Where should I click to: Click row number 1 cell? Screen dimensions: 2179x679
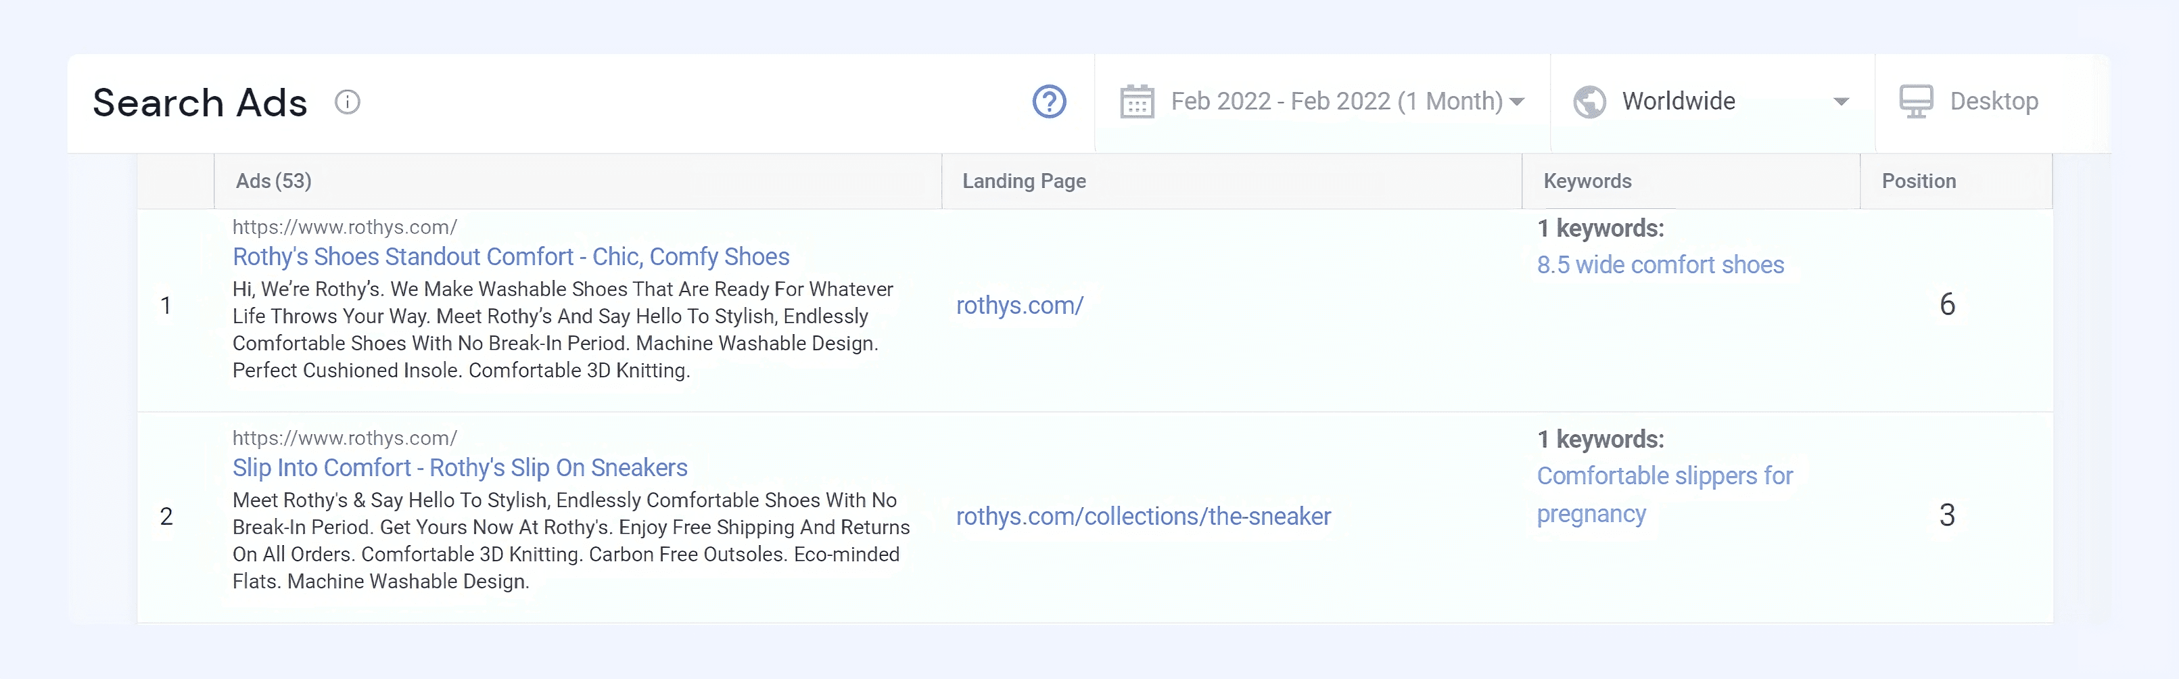[166, 305]
